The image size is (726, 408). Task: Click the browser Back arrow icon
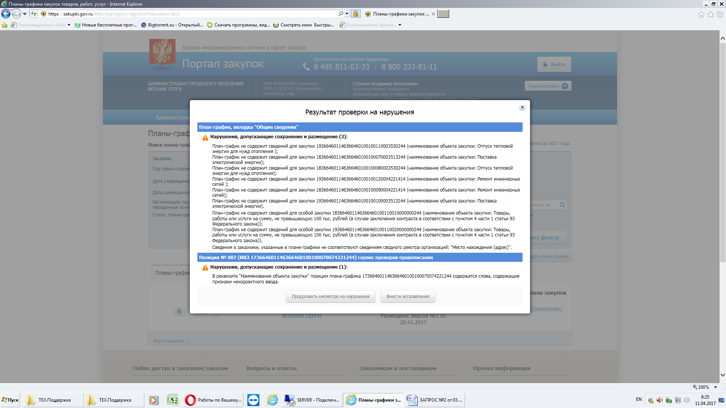coord(6,14)
